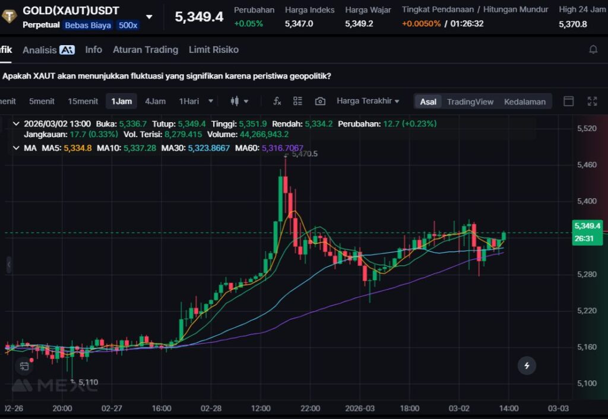Click the chart layout panel icon

568,101
